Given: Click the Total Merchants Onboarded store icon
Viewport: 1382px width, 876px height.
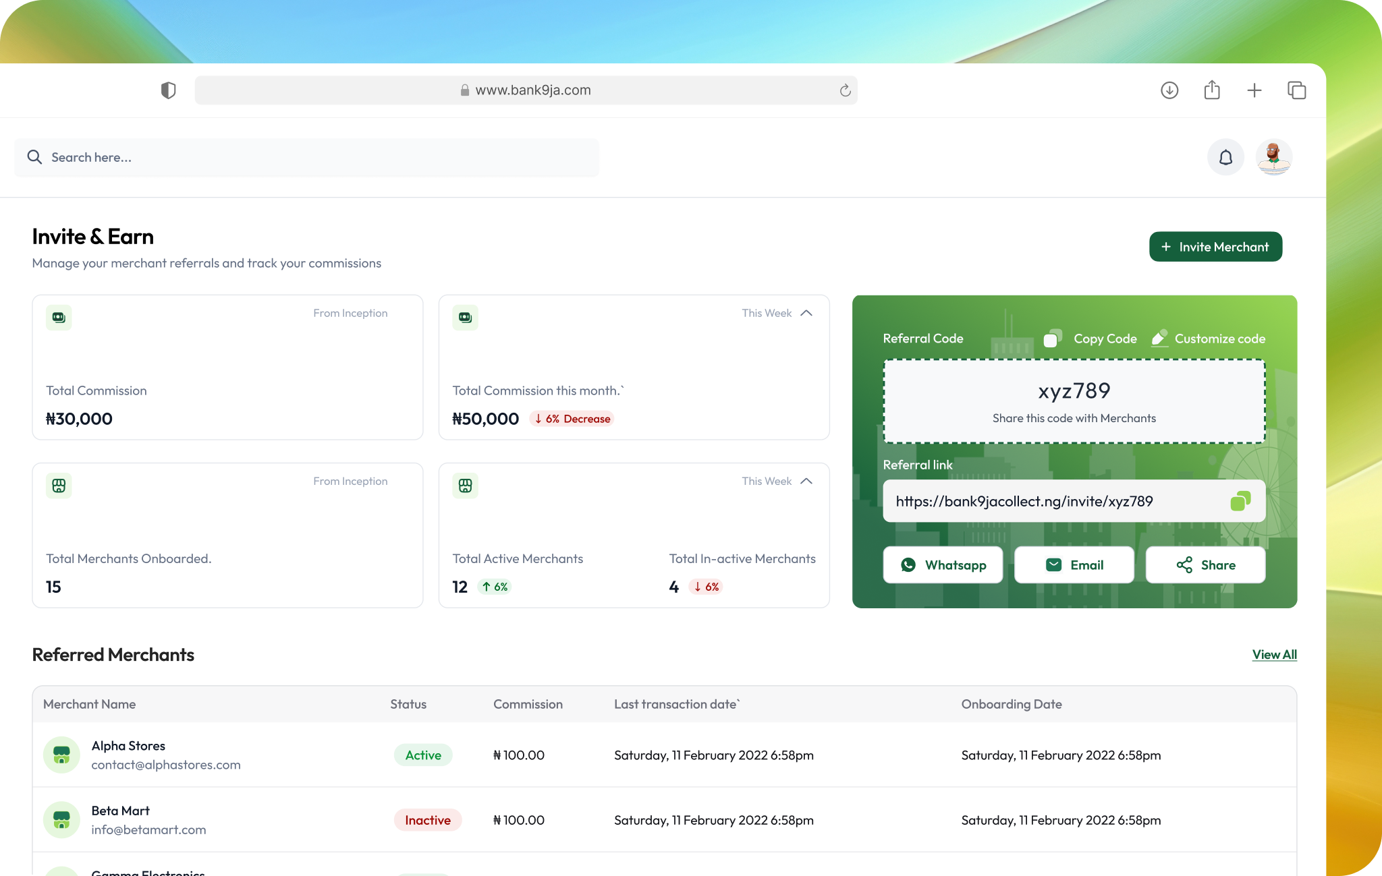Looking at the screenshot, I should [59, 485].
